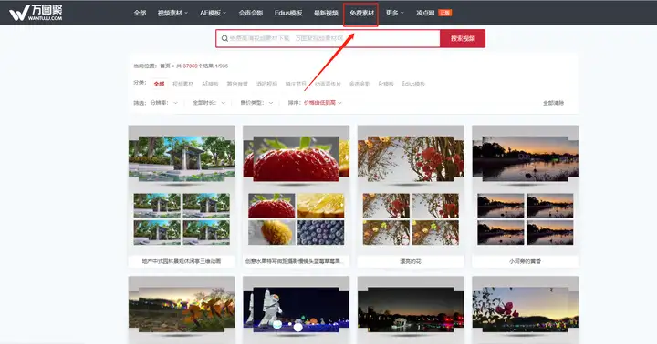
Task: Open the 价格由低到高 sort dropdown
Action: click(323, 103)
